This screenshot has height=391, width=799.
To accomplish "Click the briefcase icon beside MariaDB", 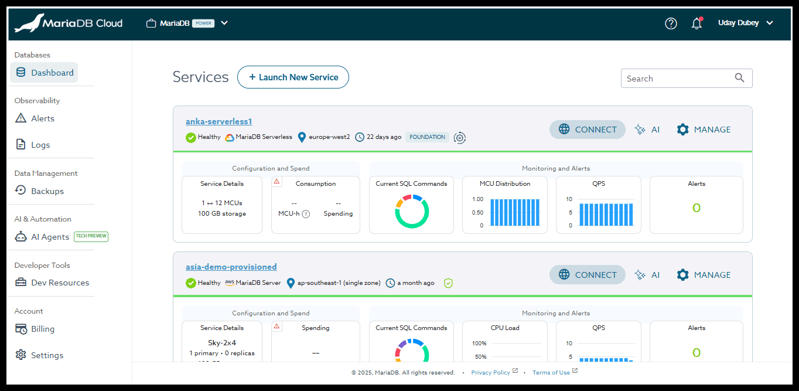I will (151, 23).
